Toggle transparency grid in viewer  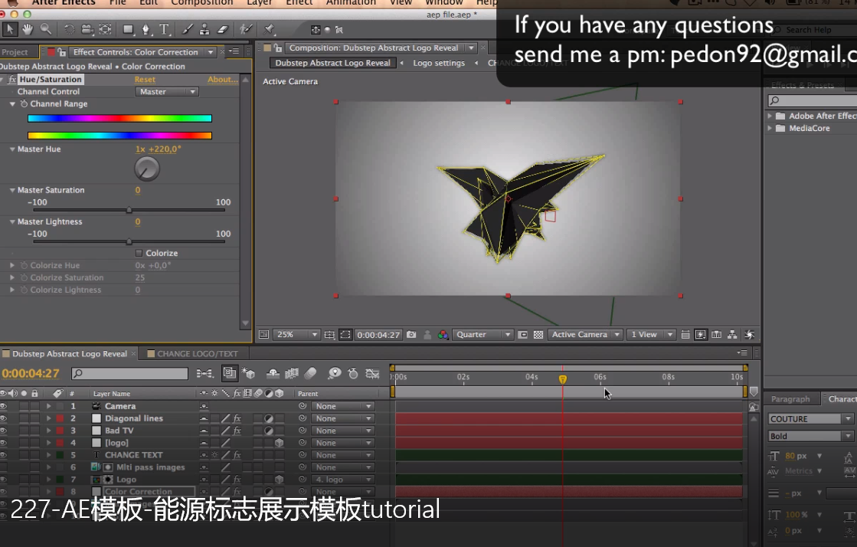coord(538,334)
